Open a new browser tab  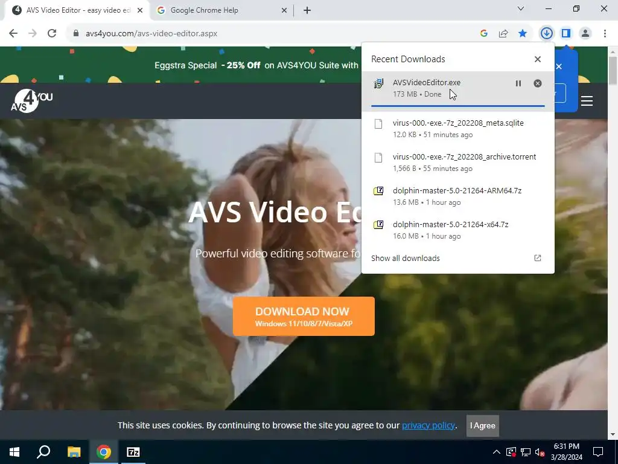pyautogui.click(x=307, y=10)
